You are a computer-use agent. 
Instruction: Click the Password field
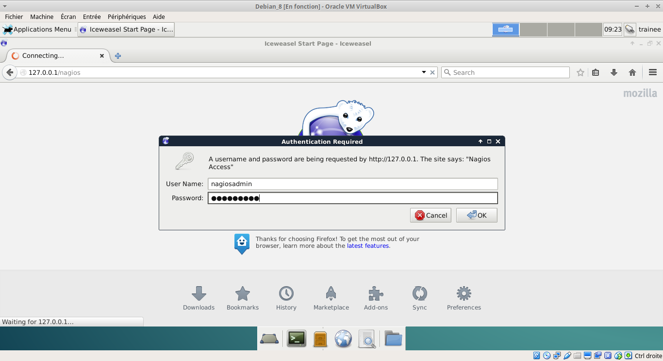click(x=353, y=198)
